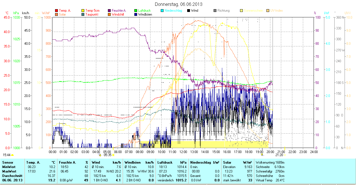Click the Temp 5cm legend label

coord(92,11)
